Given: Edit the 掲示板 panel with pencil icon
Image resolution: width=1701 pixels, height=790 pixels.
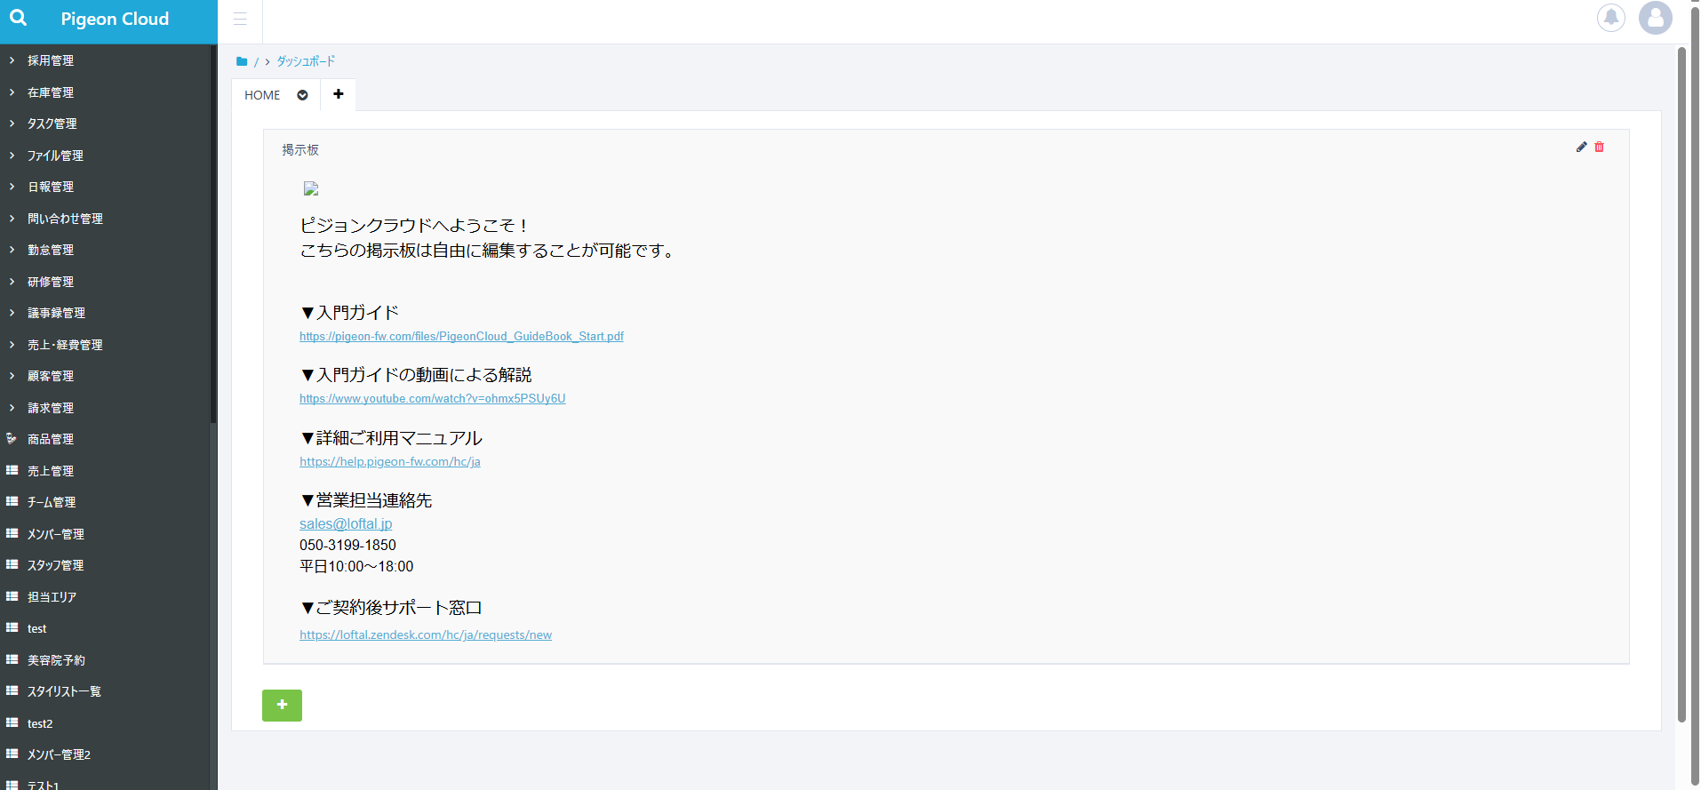Looking at the screenshot, I should tap(1581, 148).
